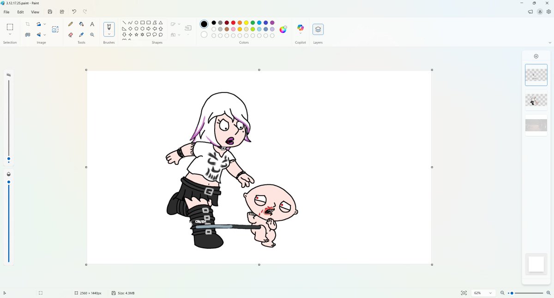Pick the yellow color swatch
Viewport: 554px width, 298px height.
[x=246, y=23]
